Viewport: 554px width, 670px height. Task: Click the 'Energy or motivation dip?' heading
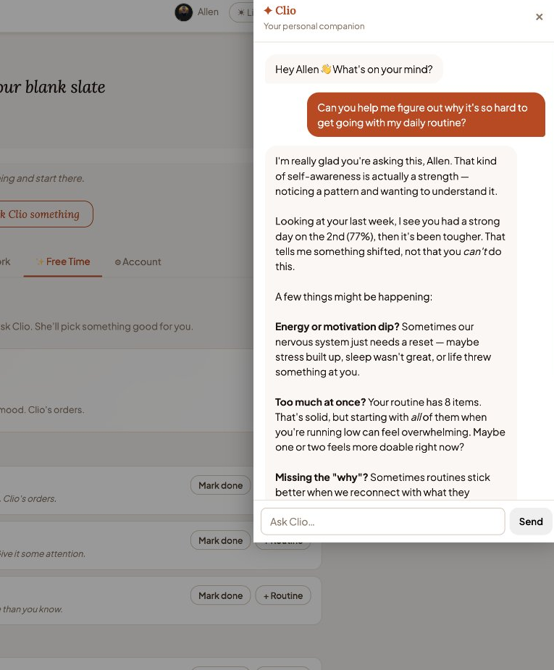point(337,327)
